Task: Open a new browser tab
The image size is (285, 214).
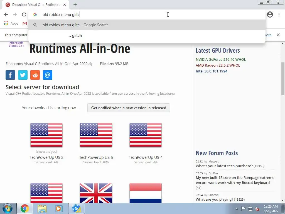Action: pyautogui.click(x=75, y=5)
